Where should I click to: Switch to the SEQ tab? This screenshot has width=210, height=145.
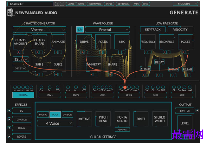point(182,95)
